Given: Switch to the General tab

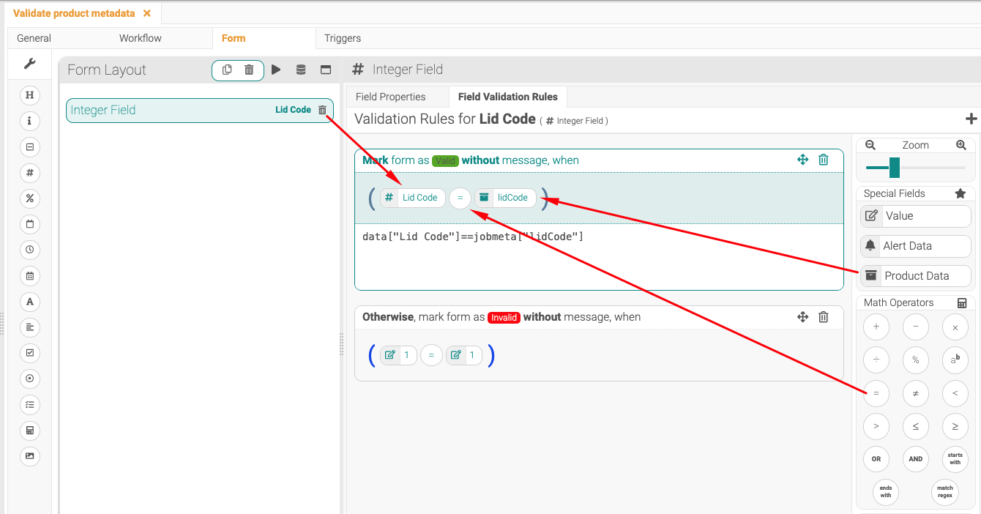Looking at the screenshot, I should (34, 38).
